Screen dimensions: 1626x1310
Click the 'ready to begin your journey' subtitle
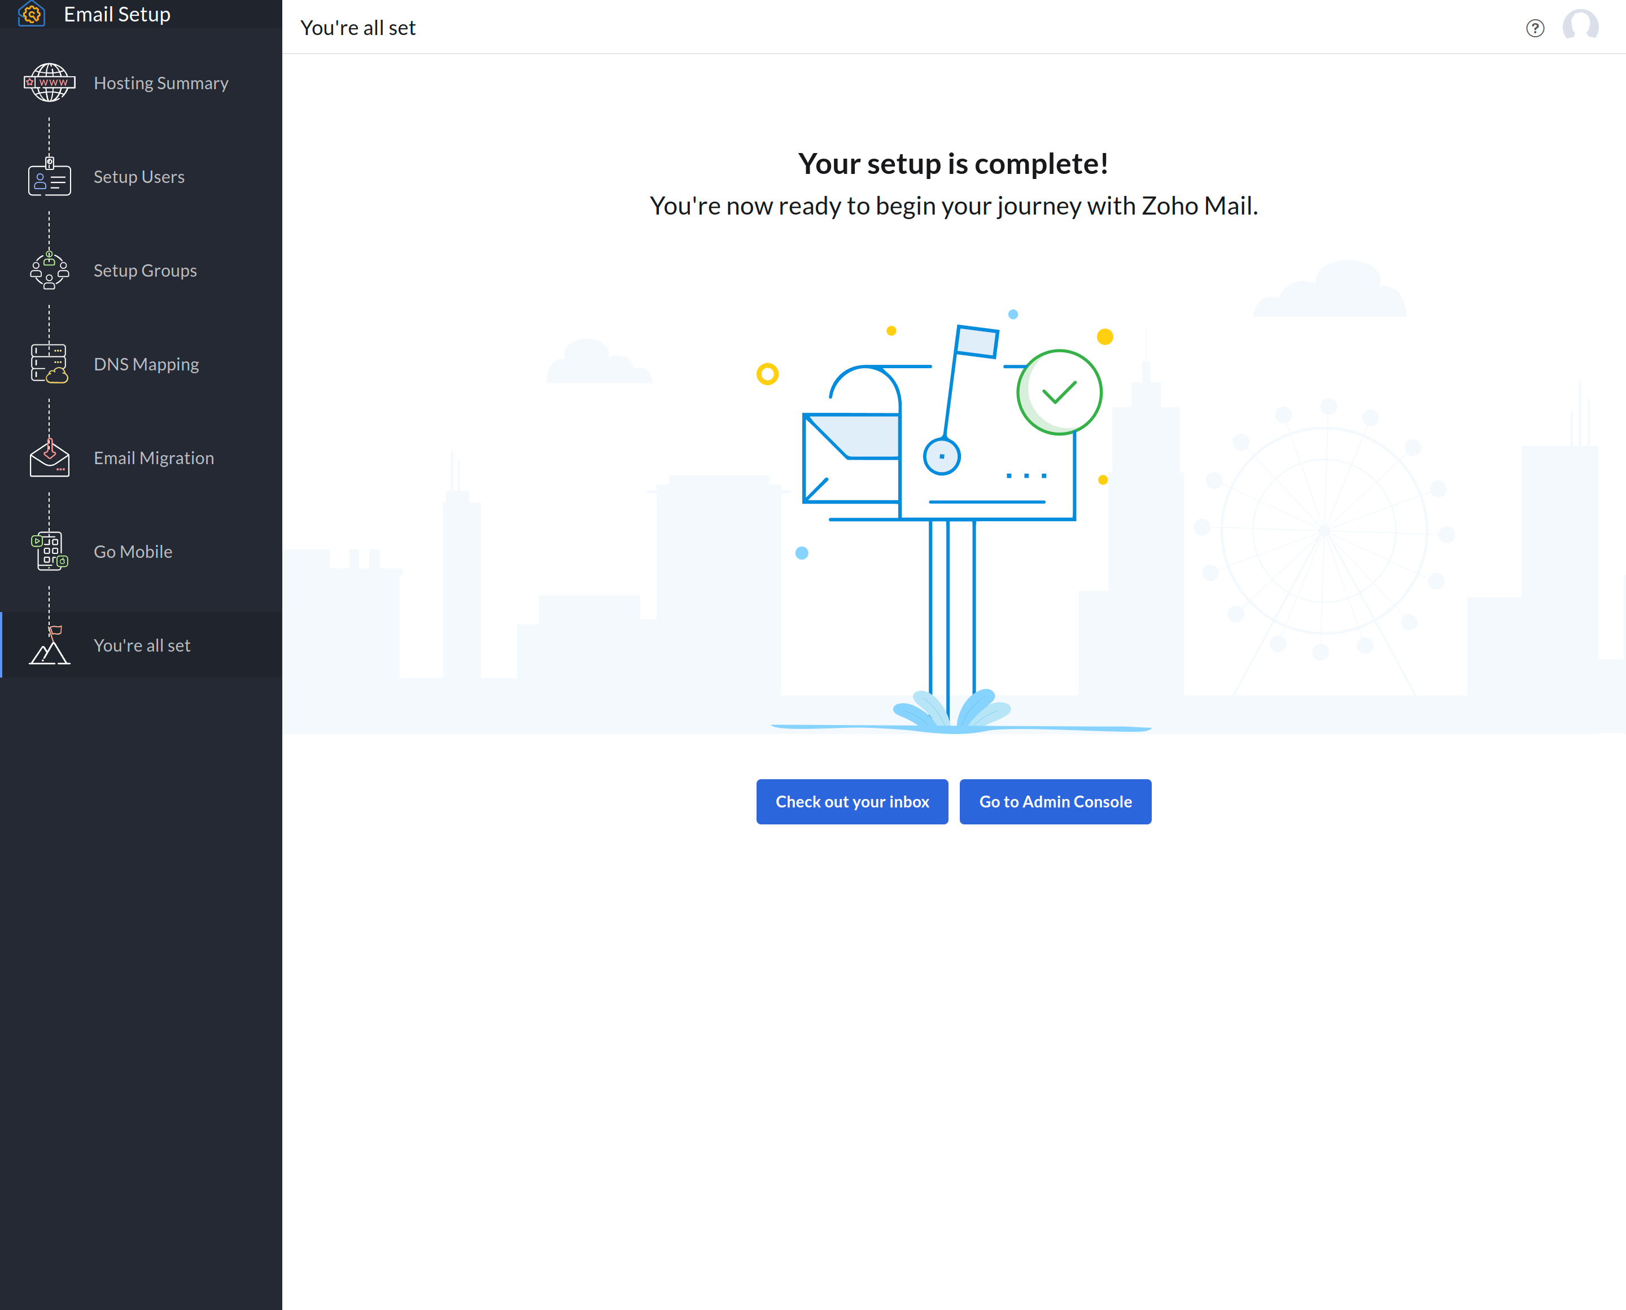tap(954, 206)
